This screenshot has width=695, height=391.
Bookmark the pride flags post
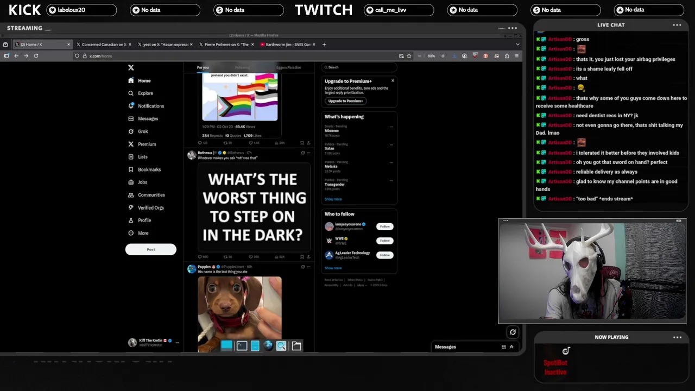click(x=302, y=143)
